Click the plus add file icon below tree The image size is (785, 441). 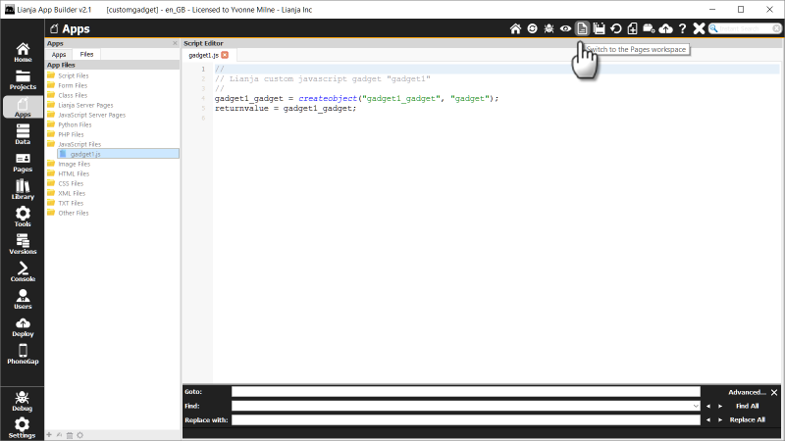tap(49, 435)
